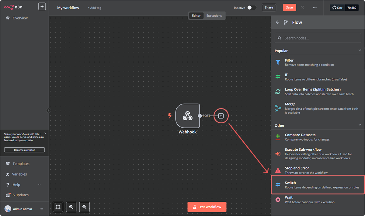Zoom out on the canvas
The image size is (365, 216).
(84, 207)
